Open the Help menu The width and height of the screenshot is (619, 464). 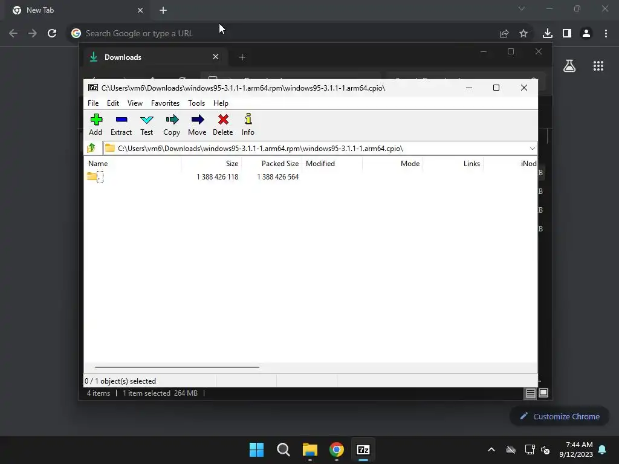point(221,103)
